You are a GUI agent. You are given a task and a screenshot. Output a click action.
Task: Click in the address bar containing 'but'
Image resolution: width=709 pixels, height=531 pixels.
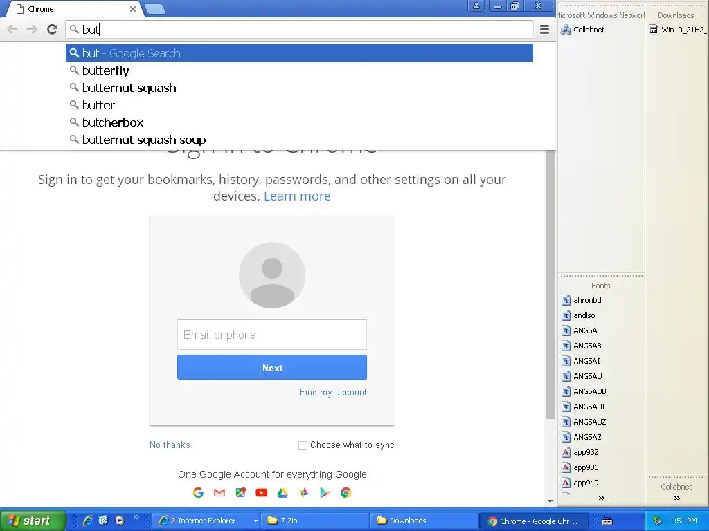point(299,30)
